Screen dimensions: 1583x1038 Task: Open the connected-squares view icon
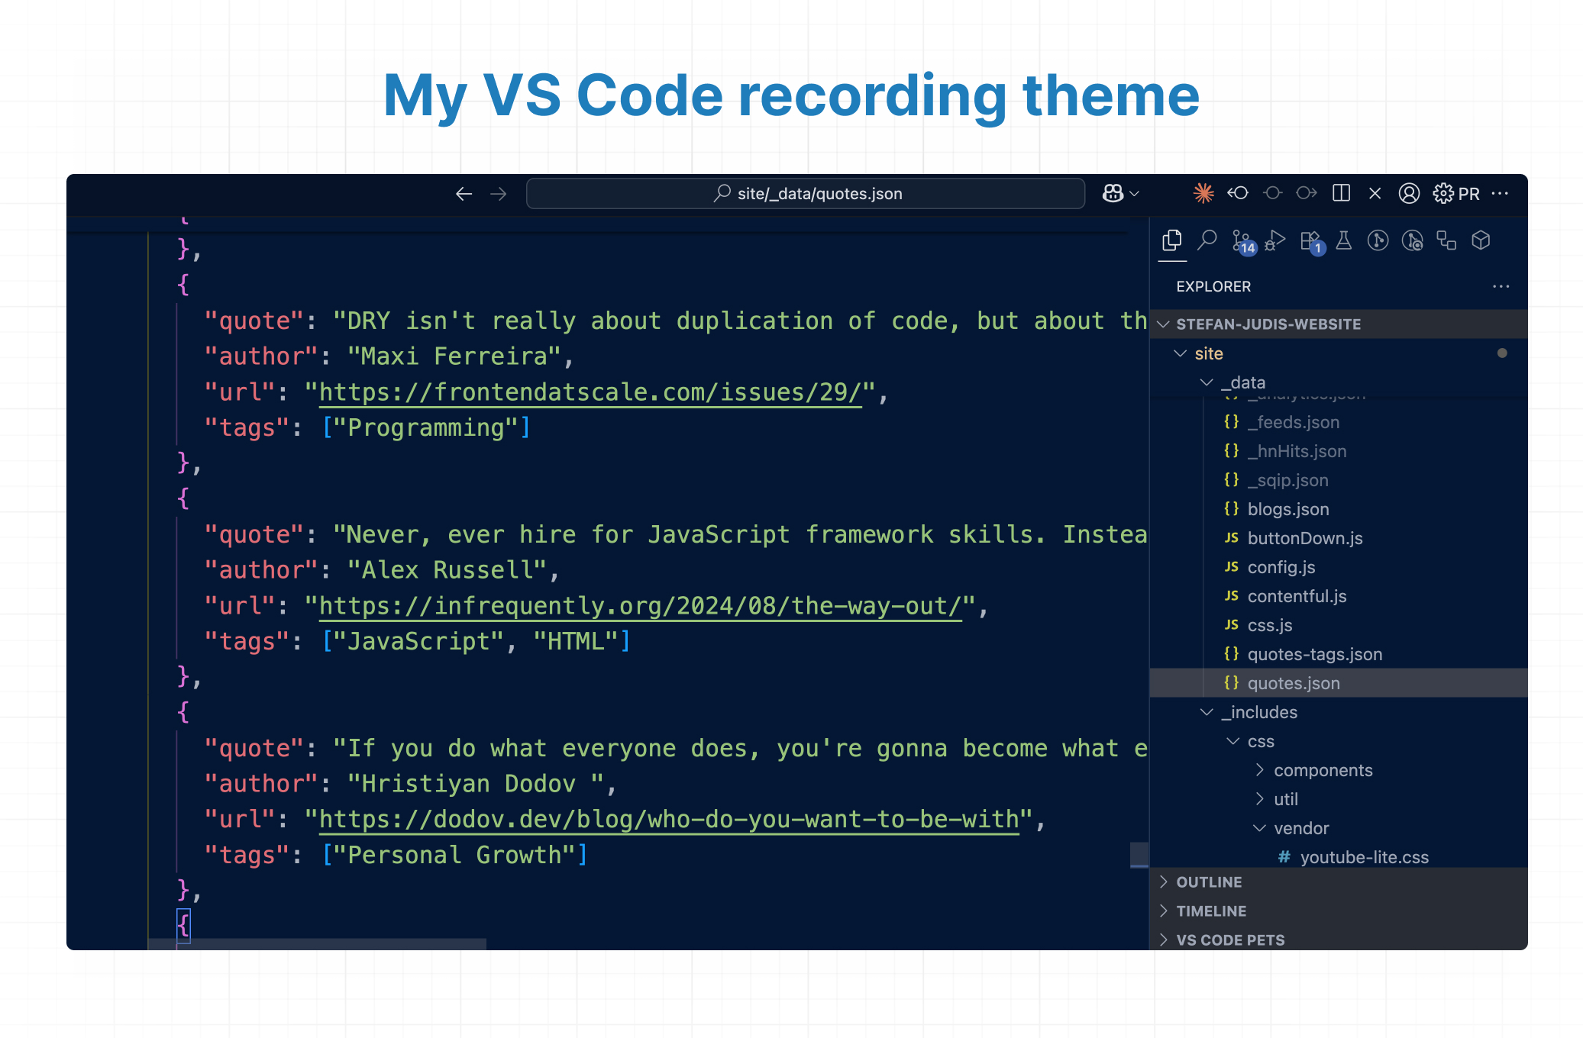1446,241
